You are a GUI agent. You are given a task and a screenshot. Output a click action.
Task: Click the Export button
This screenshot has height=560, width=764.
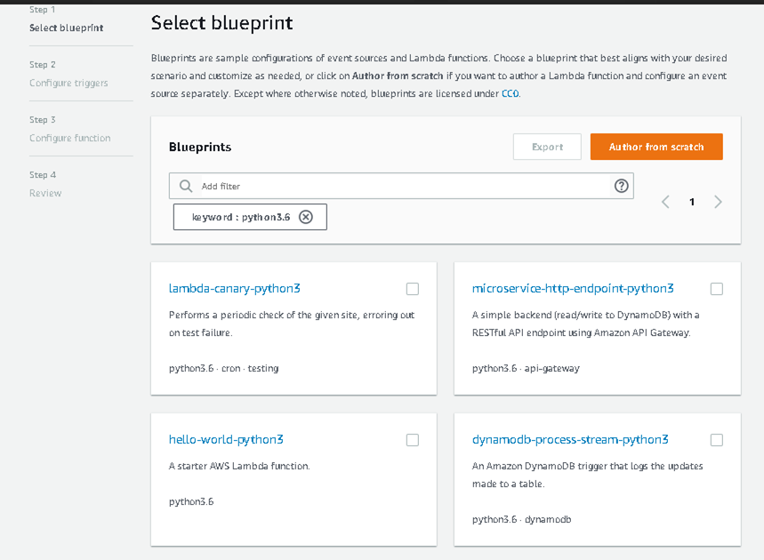point(547,147)
